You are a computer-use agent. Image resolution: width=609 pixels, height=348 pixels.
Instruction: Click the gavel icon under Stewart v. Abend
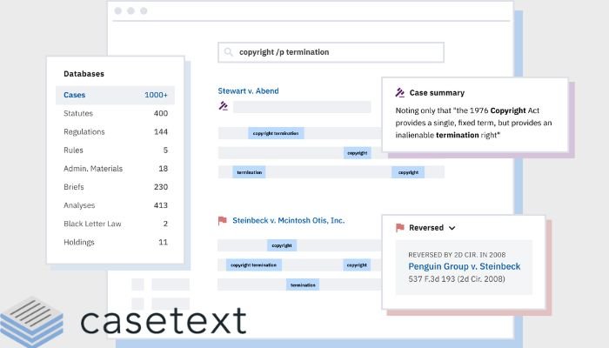click(x=224, y=105)
